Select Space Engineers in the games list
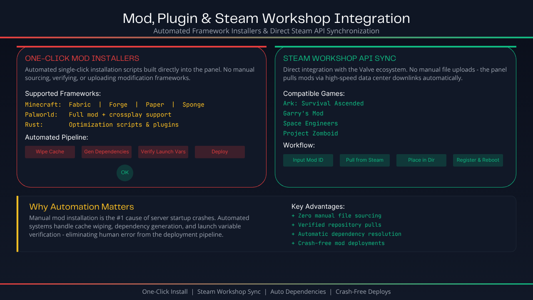This screenshot has width=533, height=300. click(311, 123)
